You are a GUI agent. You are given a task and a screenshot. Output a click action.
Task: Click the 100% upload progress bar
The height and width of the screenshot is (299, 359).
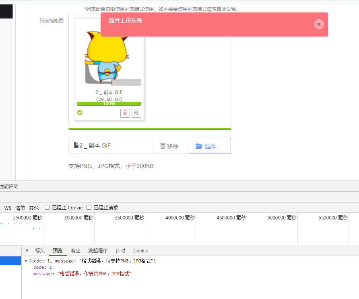coord(109,104)
